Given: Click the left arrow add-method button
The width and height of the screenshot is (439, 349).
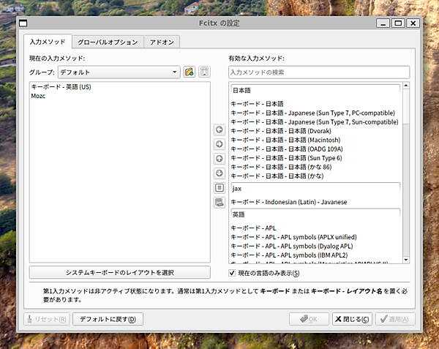Looking at the screenshot, I should 219,130.
